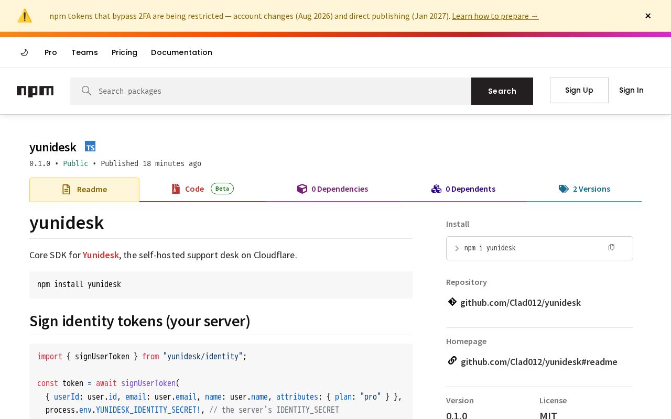Click the TypeScript TS badge icon

[90, 147]
